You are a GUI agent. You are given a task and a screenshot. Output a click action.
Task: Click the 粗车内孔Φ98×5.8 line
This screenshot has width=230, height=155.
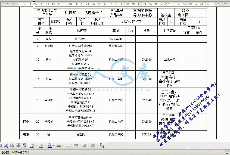pyautogui.click(x=80, y=83)
